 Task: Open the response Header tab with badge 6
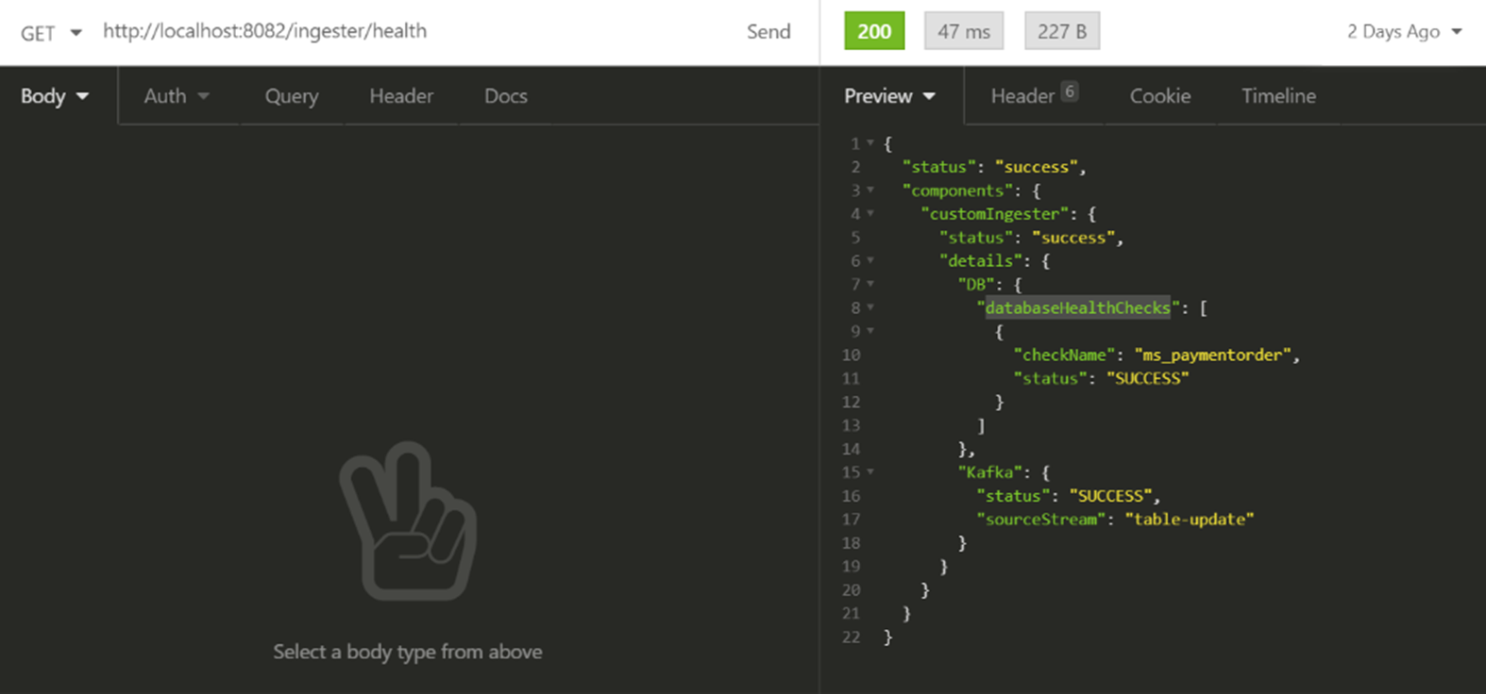coord(1032,96)
